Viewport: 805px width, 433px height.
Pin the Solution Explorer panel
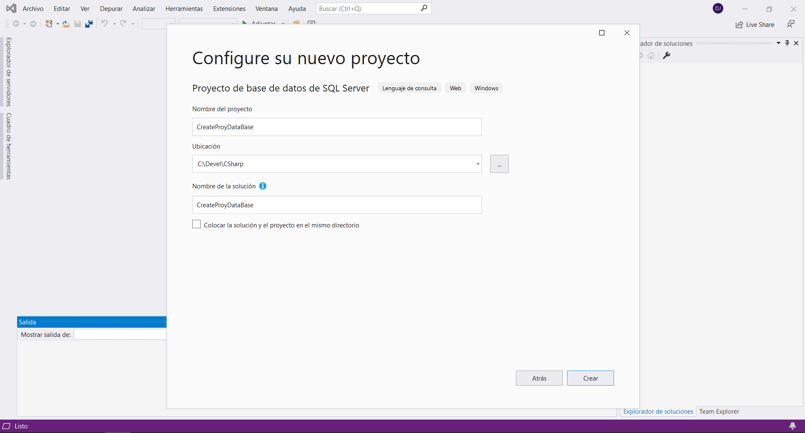[x=787, y=43]
